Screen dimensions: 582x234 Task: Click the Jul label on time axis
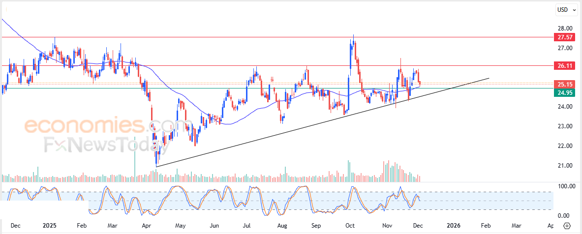(247, 226)
